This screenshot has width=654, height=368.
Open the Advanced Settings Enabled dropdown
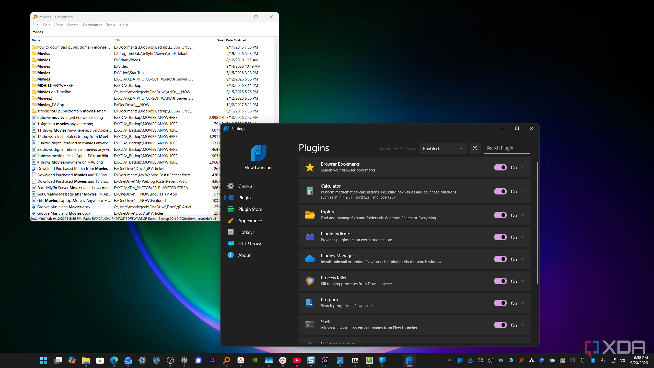coord(443,148)
